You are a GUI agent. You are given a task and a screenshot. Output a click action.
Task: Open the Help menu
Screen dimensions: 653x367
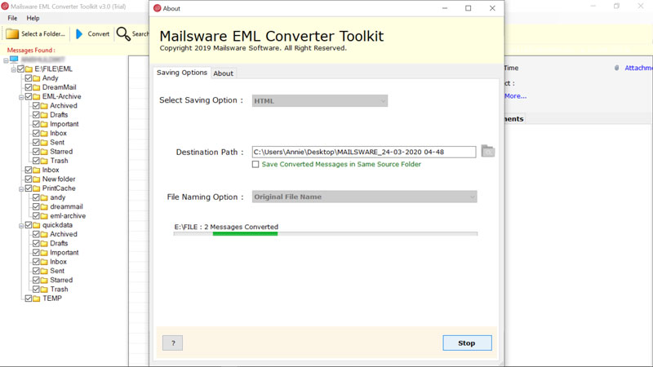[33, 18]
